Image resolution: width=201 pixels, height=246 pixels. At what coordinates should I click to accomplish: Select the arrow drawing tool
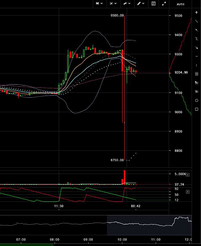click(196, 48)
